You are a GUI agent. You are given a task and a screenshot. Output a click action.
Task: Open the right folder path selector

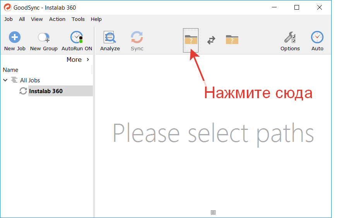click(232, 40)
